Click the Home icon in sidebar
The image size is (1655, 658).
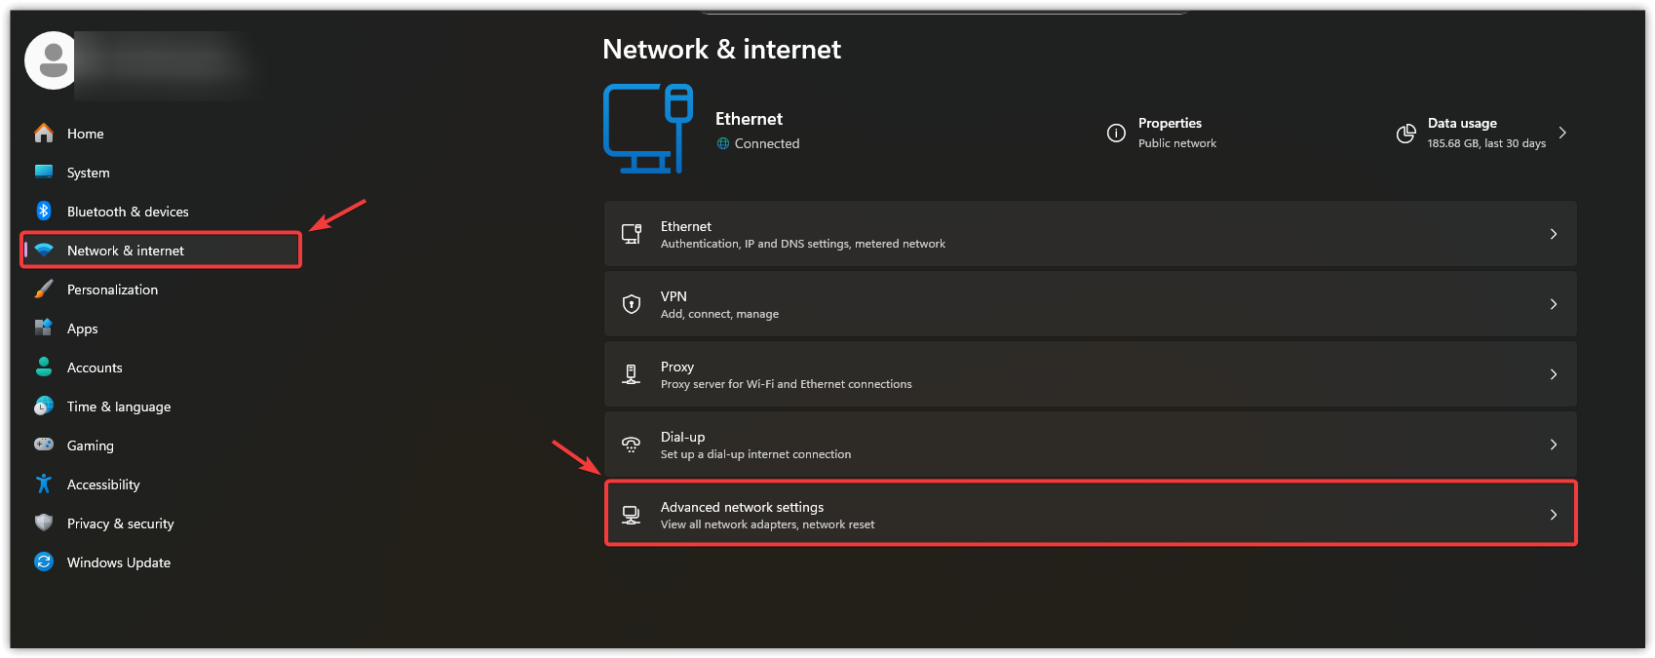click(44, 134)
